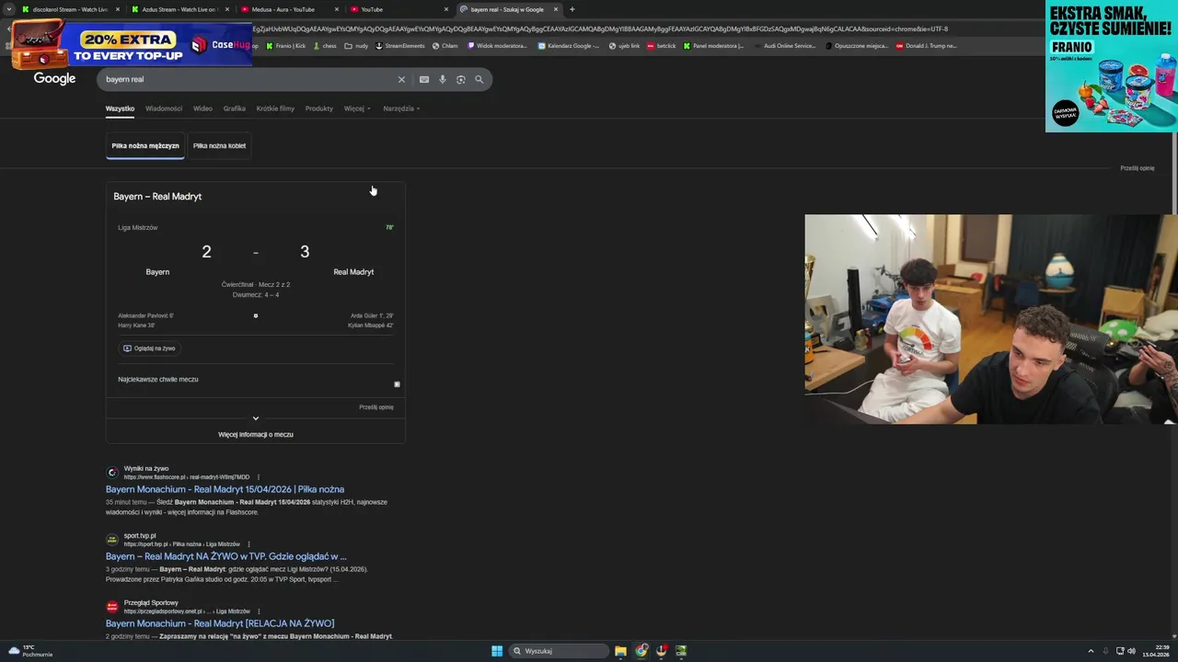Open Przegląd Sportowy RELACJA NA ŻYWO link
The height and width of the screenshot is (662, 1178).
pyautogui.click(x=220, y=623)
